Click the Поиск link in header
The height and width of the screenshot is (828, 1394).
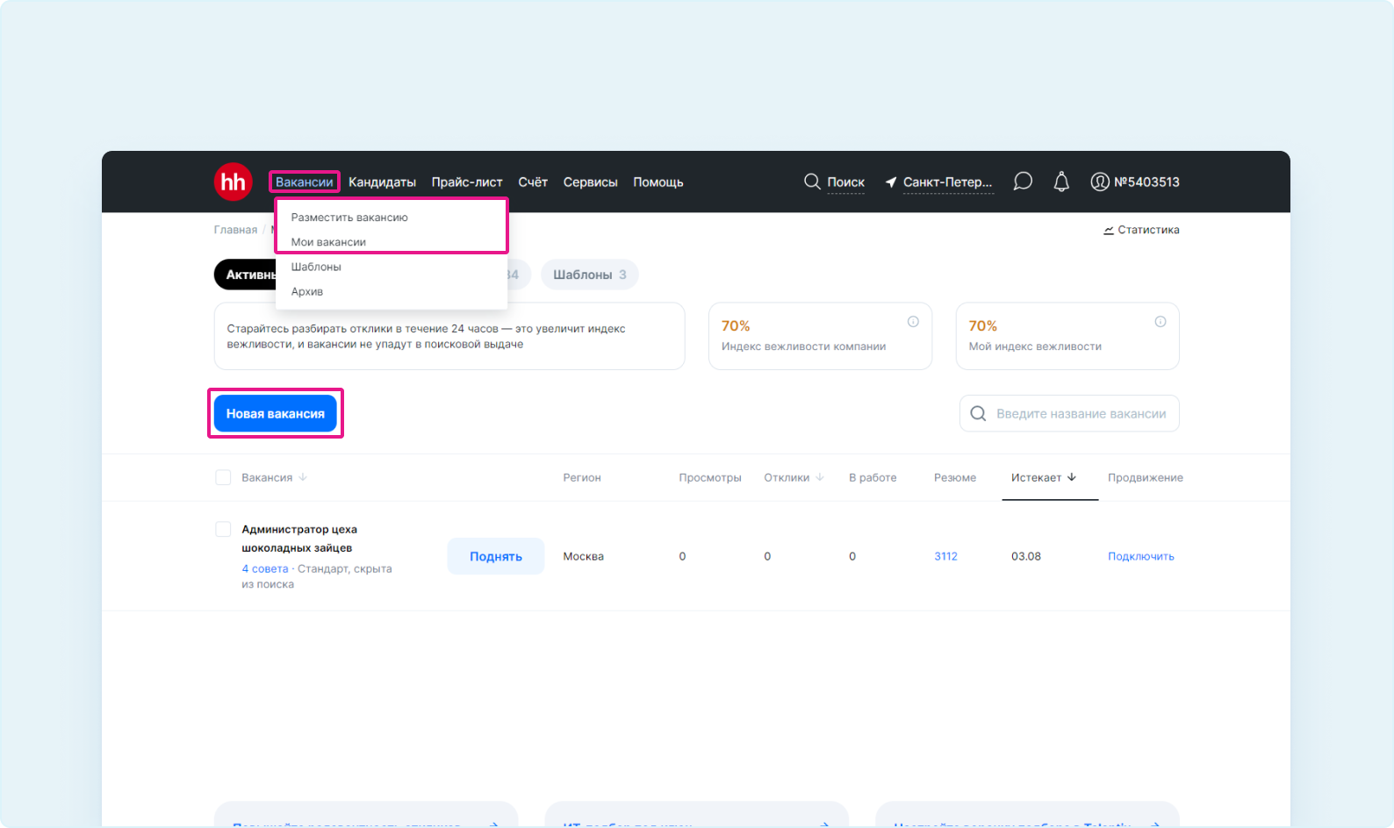[845, 182]
